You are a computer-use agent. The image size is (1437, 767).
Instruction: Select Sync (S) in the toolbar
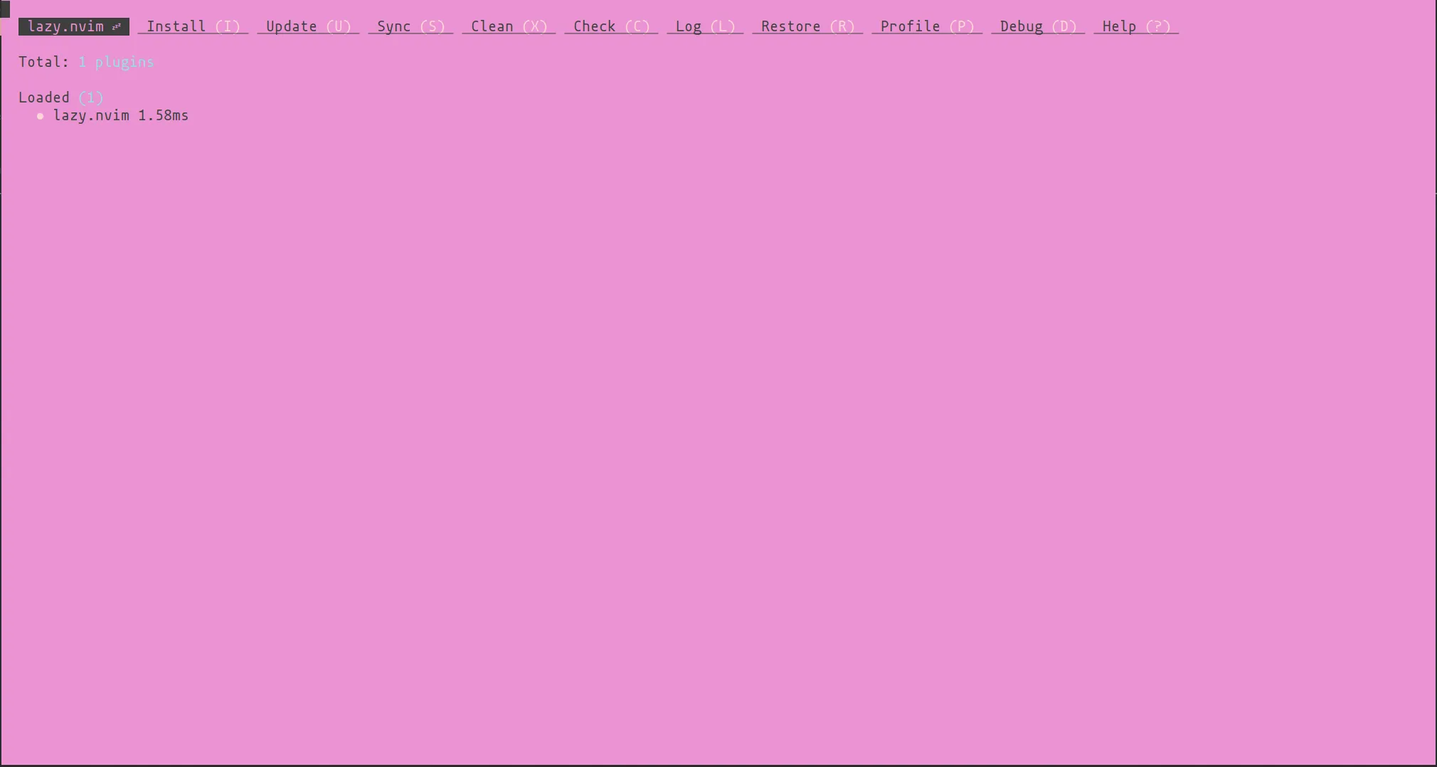410,27
